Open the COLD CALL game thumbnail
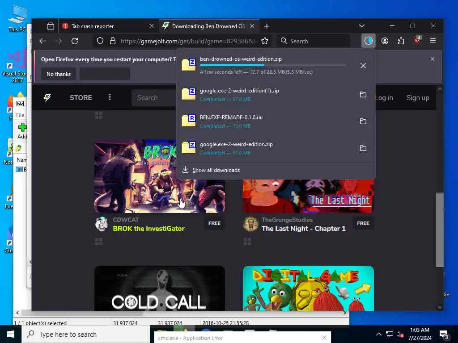458x343 pixels. pos(160,288)
